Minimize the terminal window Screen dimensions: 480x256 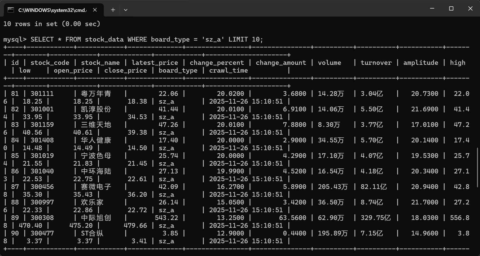432,9
